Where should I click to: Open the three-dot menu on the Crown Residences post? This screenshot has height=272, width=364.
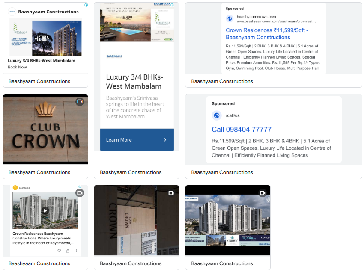click(76, 251)
